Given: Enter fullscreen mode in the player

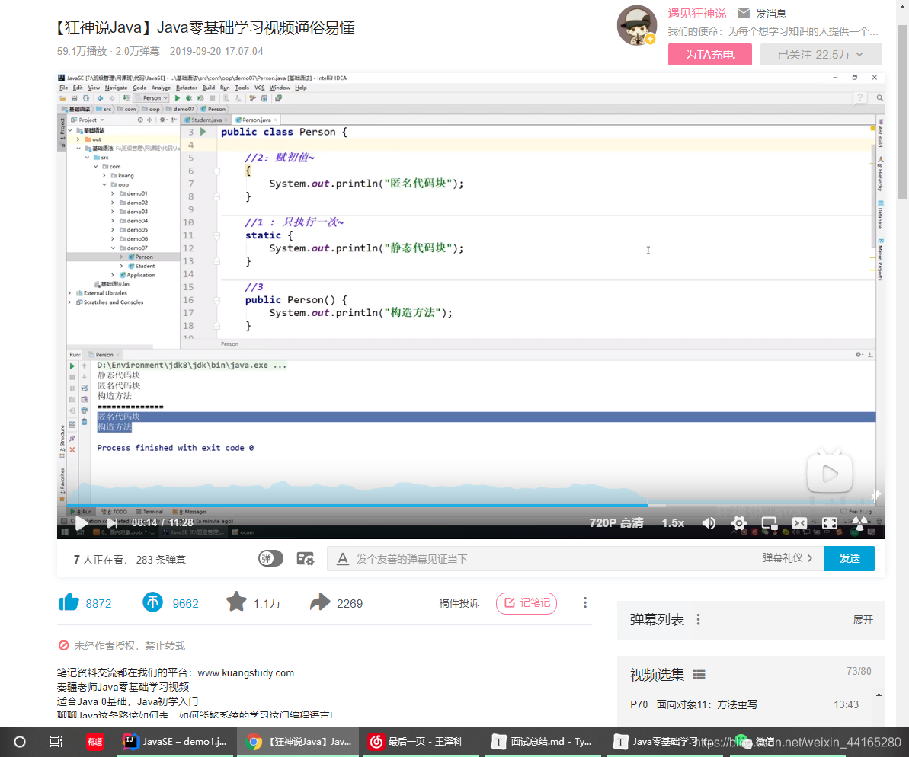Looking at the screenshot, I should tap(830, 523).
